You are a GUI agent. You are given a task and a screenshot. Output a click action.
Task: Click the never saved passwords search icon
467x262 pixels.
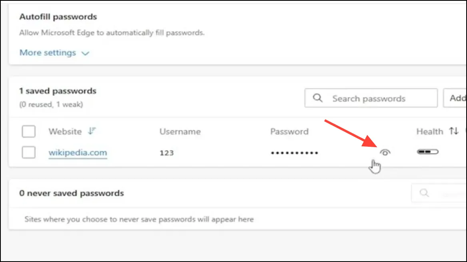[x=424, y=193]
